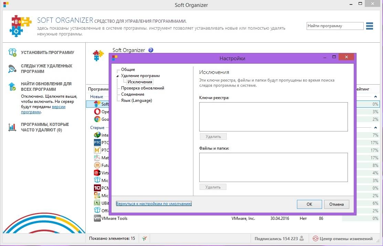Open Проверка обновлений settings section
The height and width of the screenshot is (246, 383).
pyautogui.click(x=143, y=88)
